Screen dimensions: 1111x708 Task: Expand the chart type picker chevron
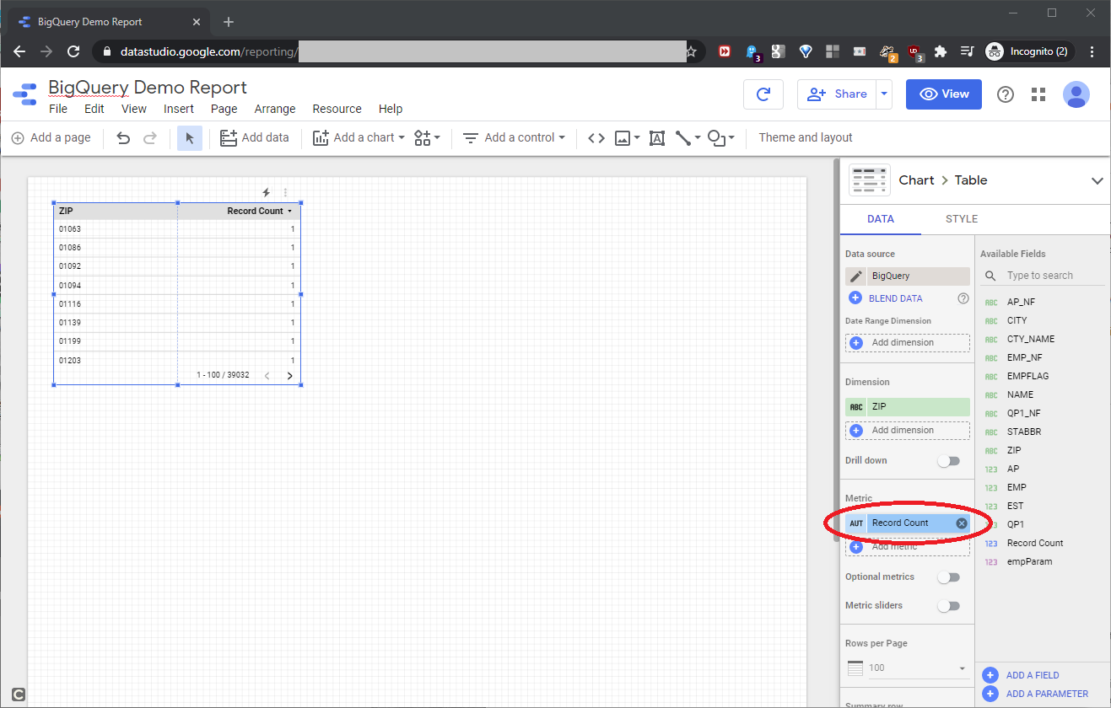[x=1098, y=180]
